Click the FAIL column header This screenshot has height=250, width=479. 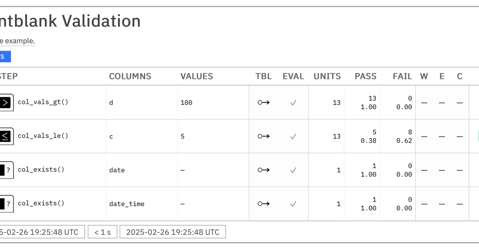[x=402, y=76]
